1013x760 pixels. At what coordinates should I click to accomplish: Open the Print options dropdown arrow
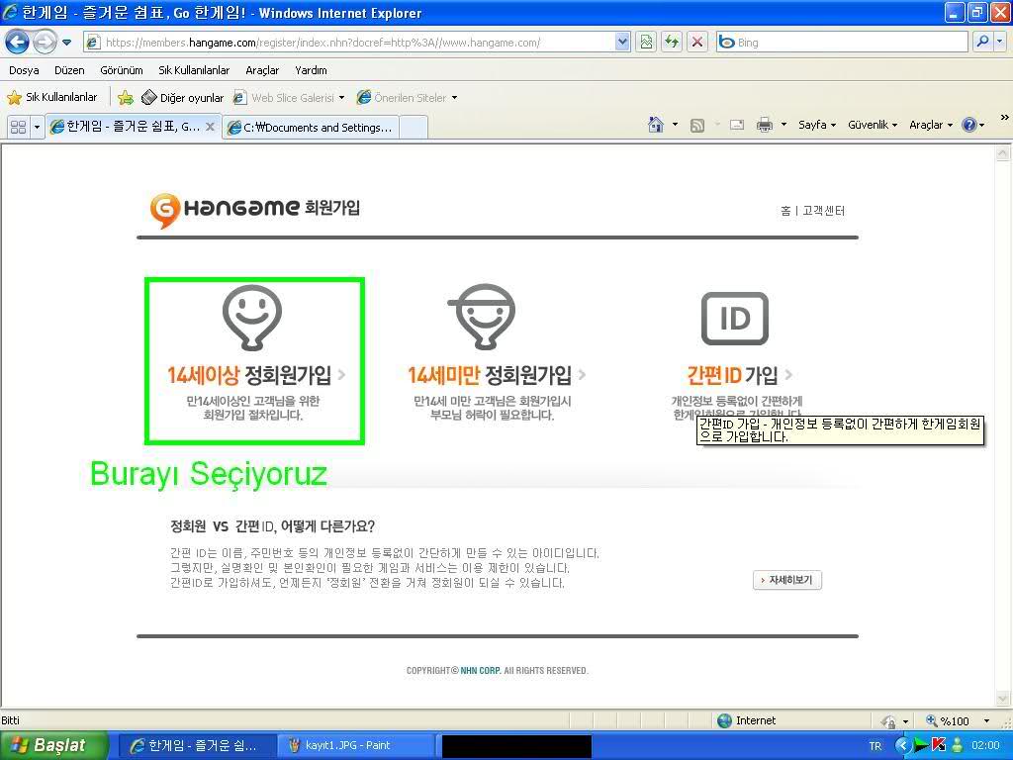click(x=783, y=124)
